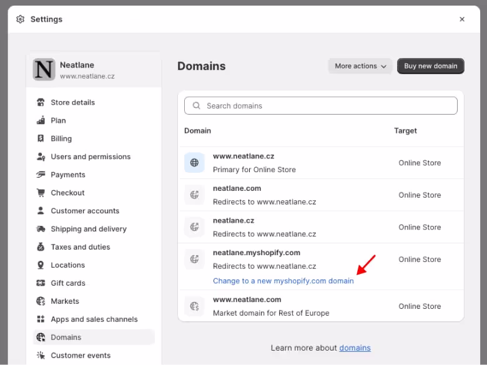This screenshot has height=365, width=487.
Task: Click the Neatlane store name header
Action: [77, 65]
